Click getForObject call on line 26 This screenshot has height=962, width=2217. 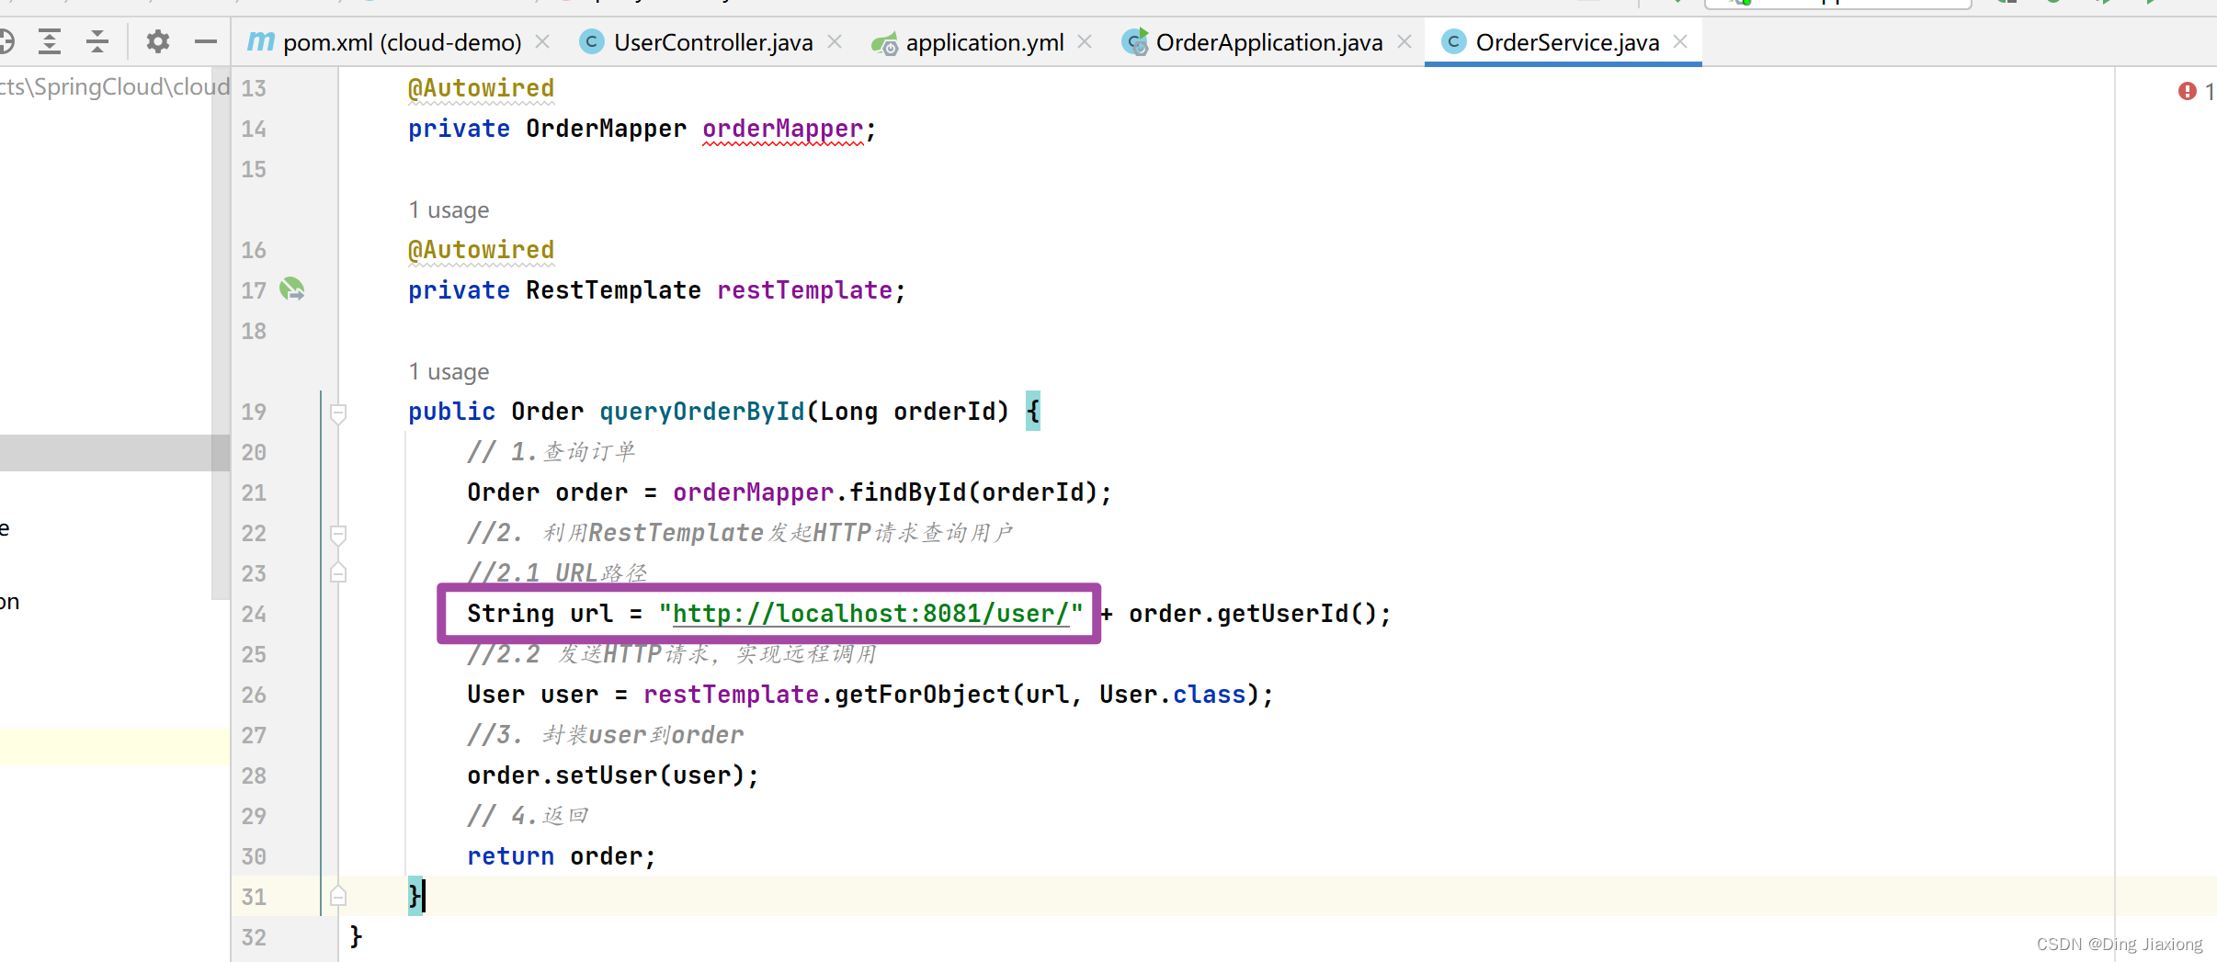(922, 695)
